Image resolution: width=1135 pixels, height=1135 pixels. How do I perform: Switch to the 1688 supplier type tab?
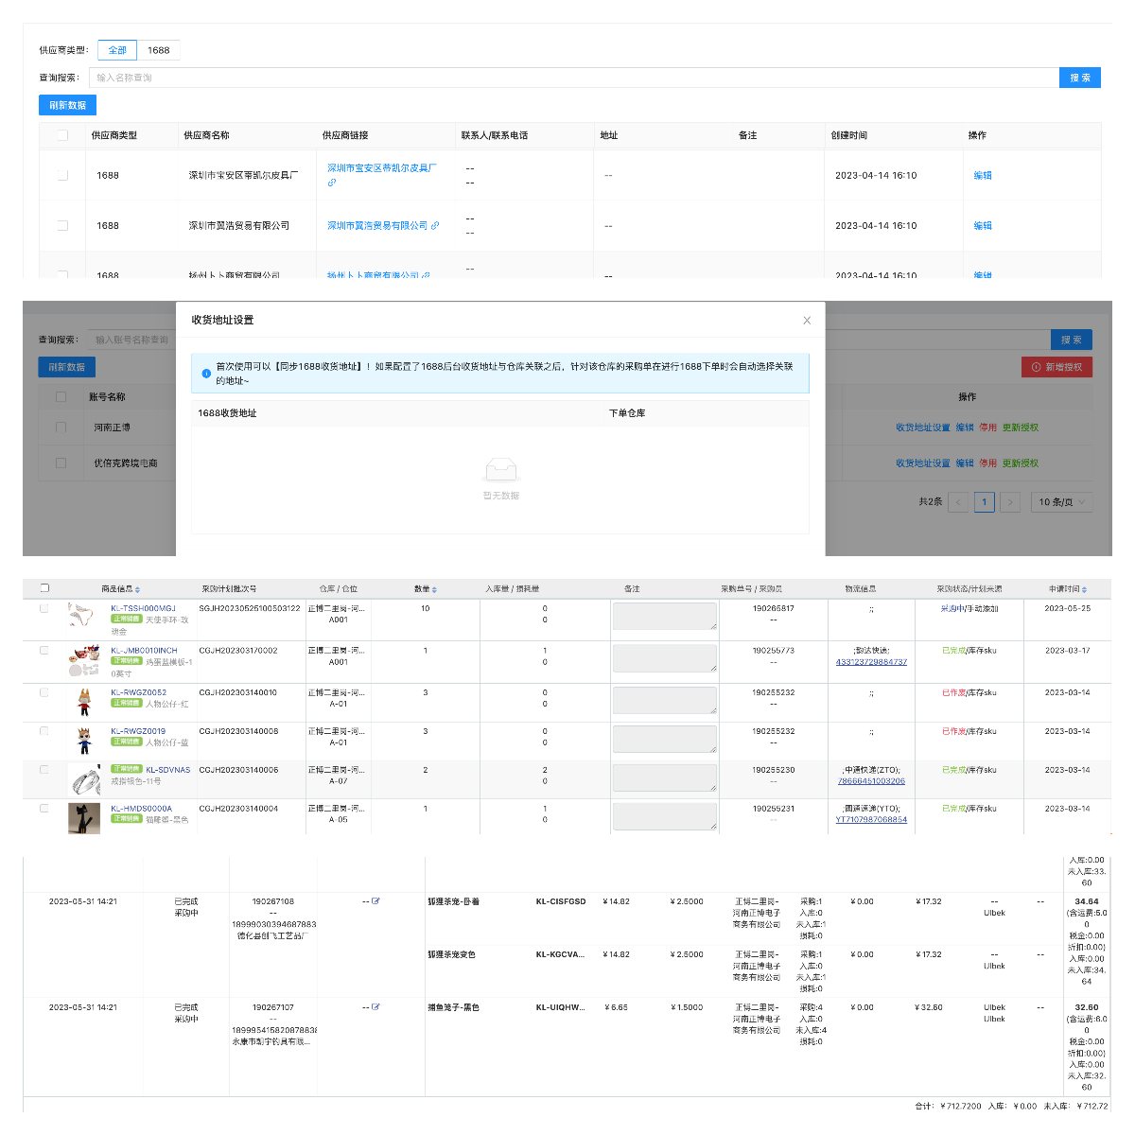(x=158, y=50)
